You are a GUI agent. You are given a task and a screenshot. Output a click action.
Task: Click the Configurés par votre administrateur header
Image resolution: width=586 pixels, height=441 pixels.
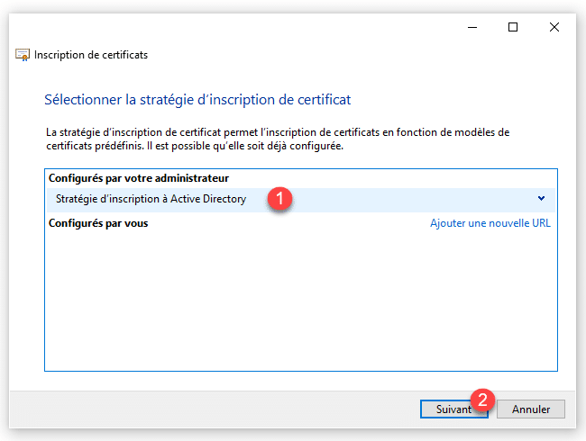click(x=139, y=178)
